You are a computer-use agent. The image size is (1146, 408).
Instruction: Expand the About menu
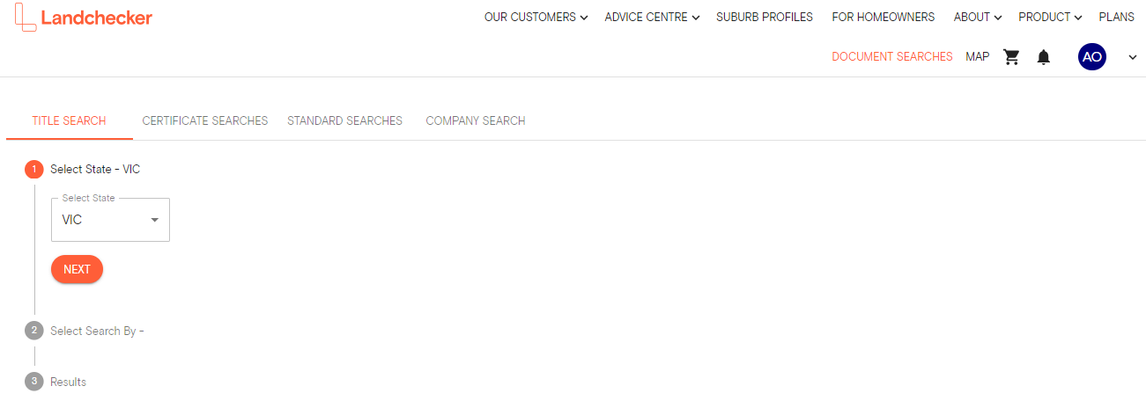click(978, 17)
